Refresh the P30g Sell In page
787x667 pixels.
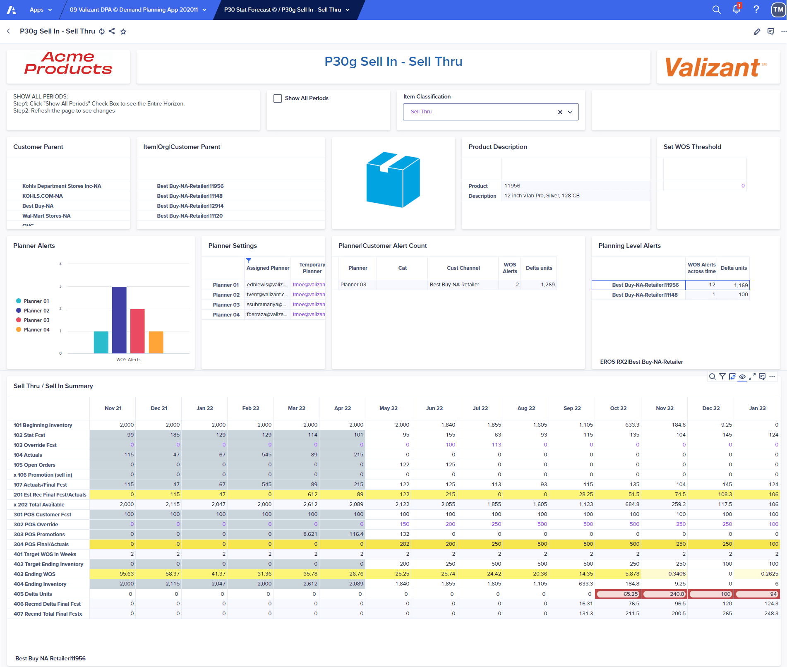102,31
